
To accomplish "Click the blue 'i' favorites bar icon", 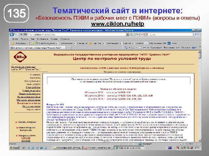I will pyautogui.click(x=146, y=43).
